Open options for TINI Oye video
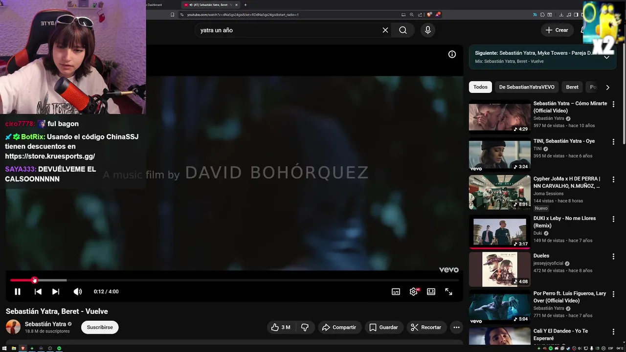626x352 pixels. point(613,142)
